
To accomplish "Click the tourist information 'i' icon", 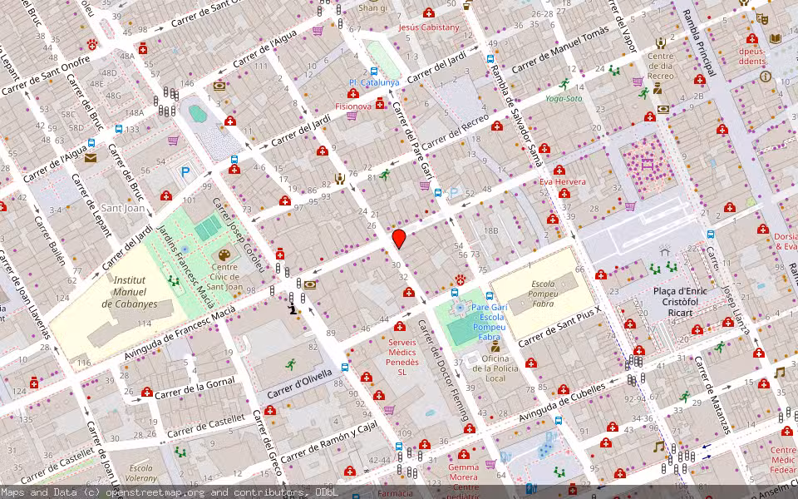I will [765, 77].
